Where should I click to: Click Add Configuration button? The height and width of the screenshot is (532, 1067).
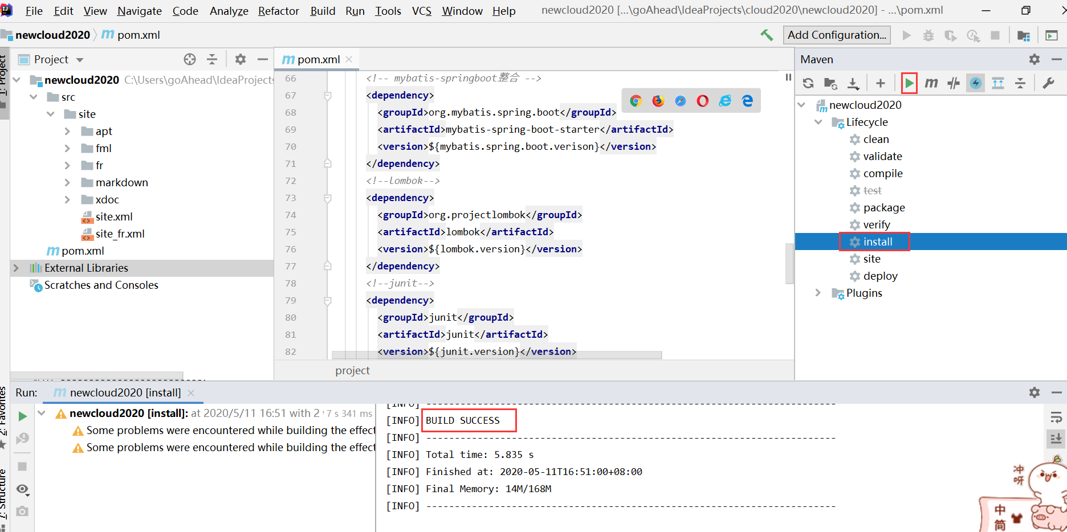click(837, 35)
